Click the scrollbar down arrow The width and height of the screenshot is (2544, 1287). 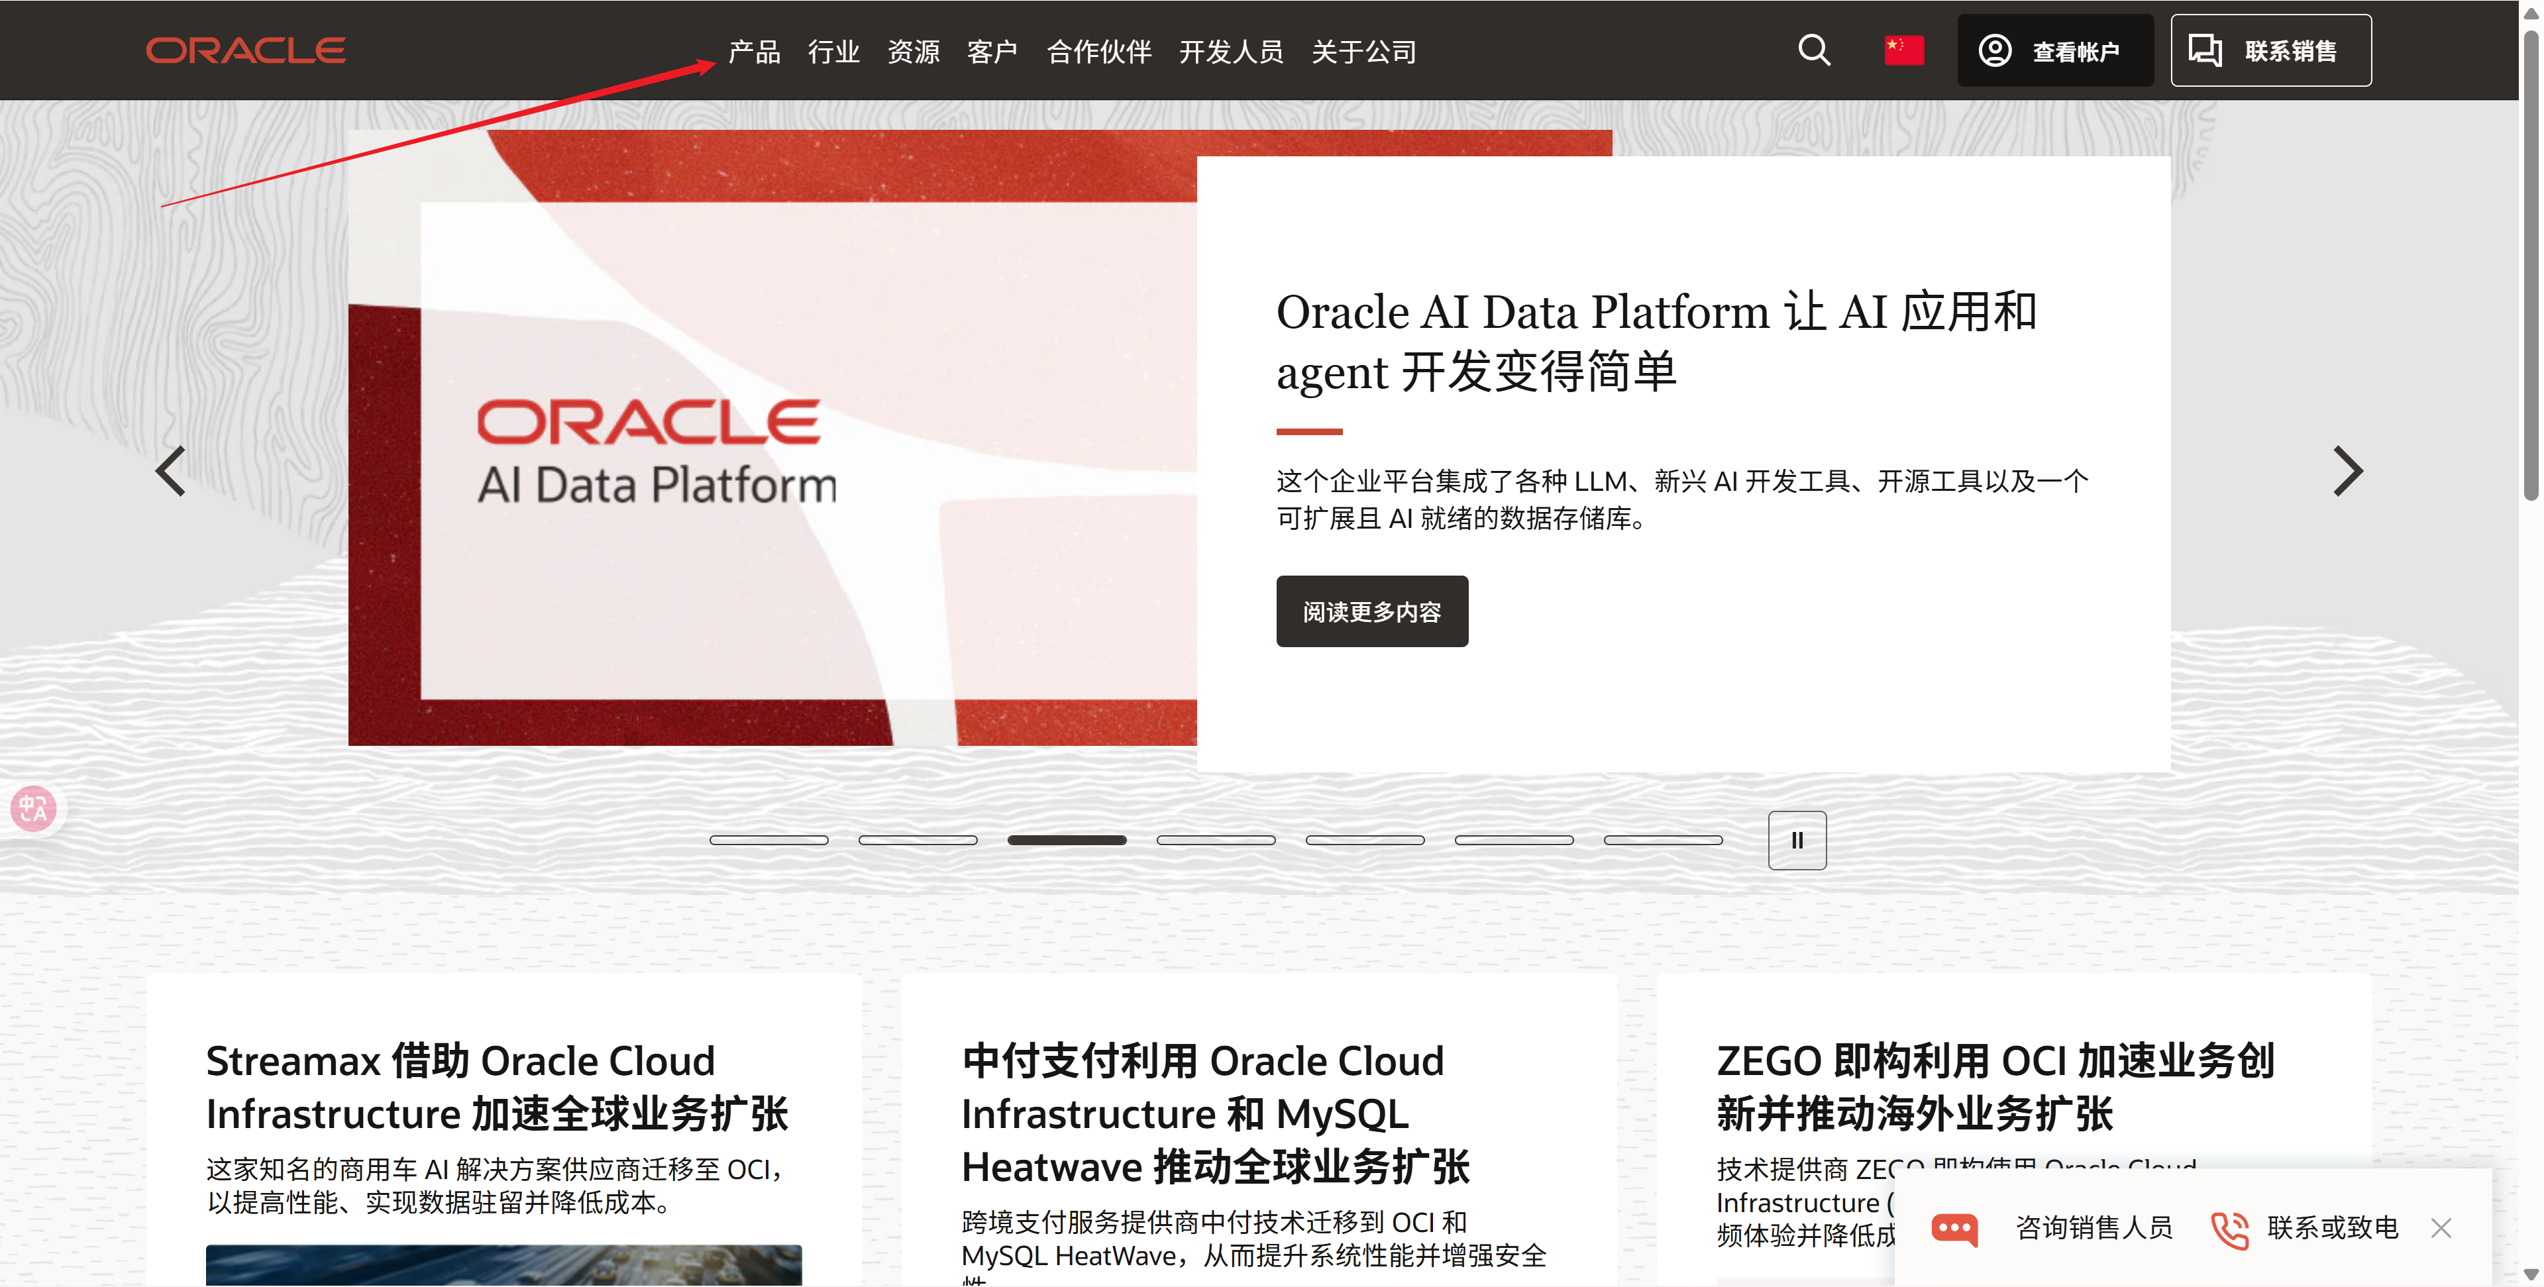[x=2531, y=1275]
